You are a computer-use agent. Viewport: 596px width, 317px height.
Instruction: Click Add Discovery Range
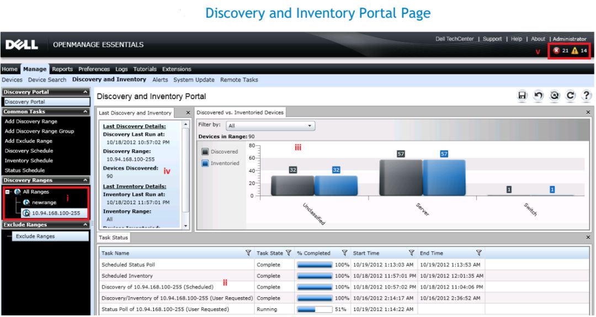[31, 121]
